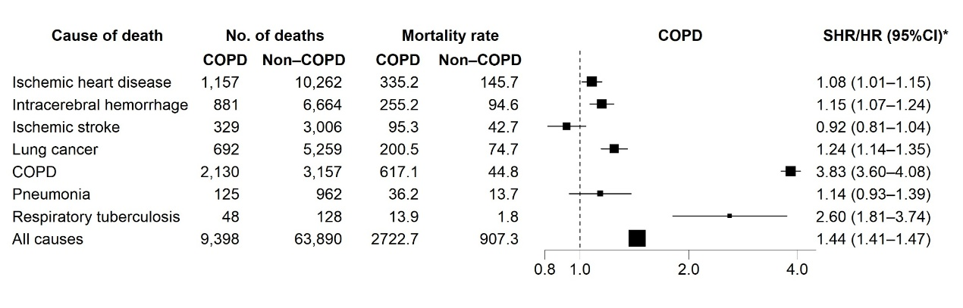Image resolution: width=963 pixels, height=308 pixels.
Task: Click the "Respiratory tuberculosis" row label
Action: point(96,216)
